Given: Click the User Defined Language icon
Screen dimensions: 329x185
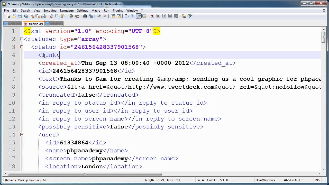Looking at the screenshot, I should [144, 16].
